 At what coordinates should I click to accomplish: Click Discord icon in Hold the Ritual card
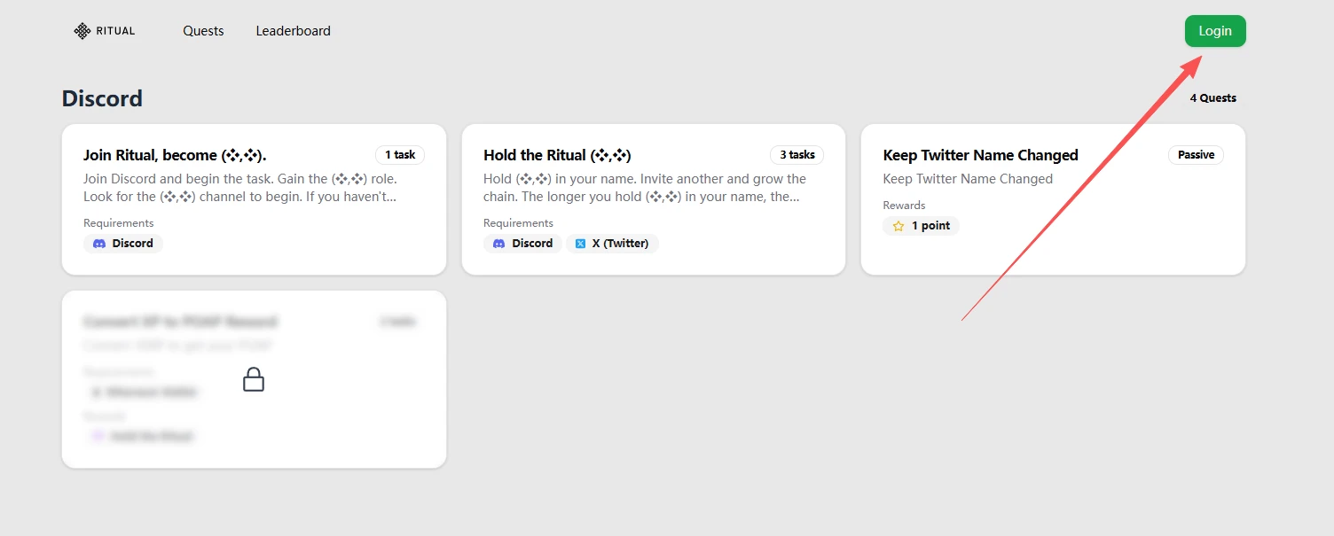pyautogui.click(x=499, y=244)
